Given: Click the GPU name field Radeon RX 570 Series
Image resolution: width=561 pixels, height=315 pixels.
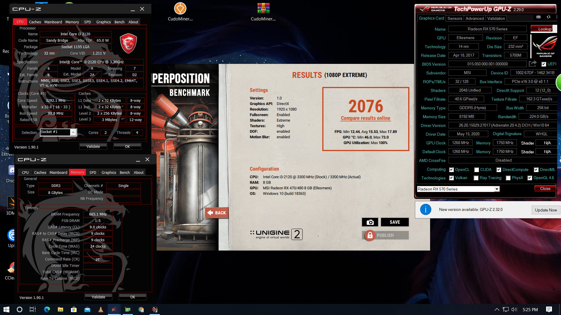Looking at the screenshot, I should click(487, 29).
